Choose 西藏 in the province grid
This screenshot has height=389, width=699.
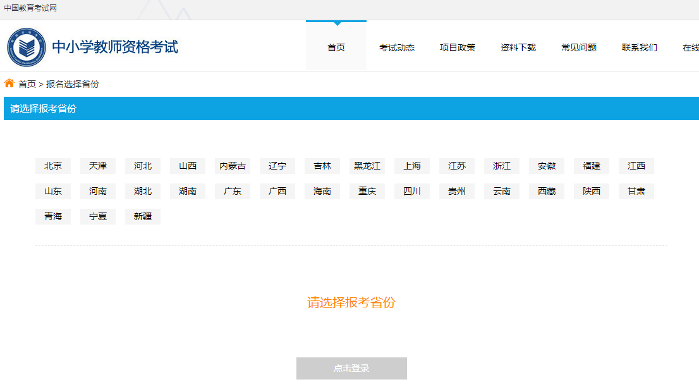click(x=547, y=192)
